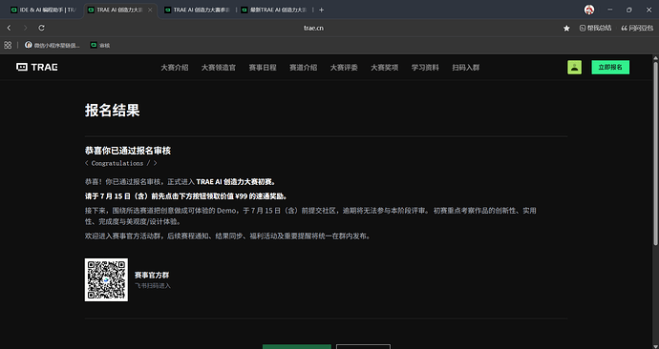Open 学习资料 in the site navigation
The height and width of the screenshot is (349, 659).
pyautogui.click(x=425, y=68)
